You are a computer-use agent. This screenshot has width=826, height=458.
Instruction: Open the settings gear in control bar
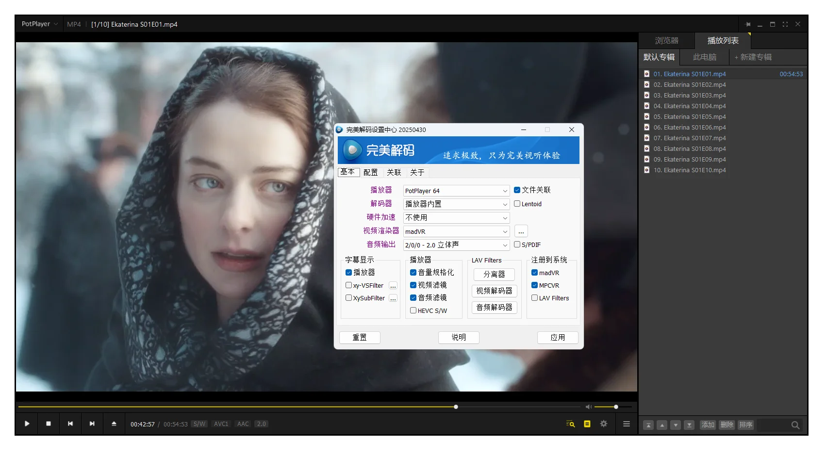tap(604, 424)
